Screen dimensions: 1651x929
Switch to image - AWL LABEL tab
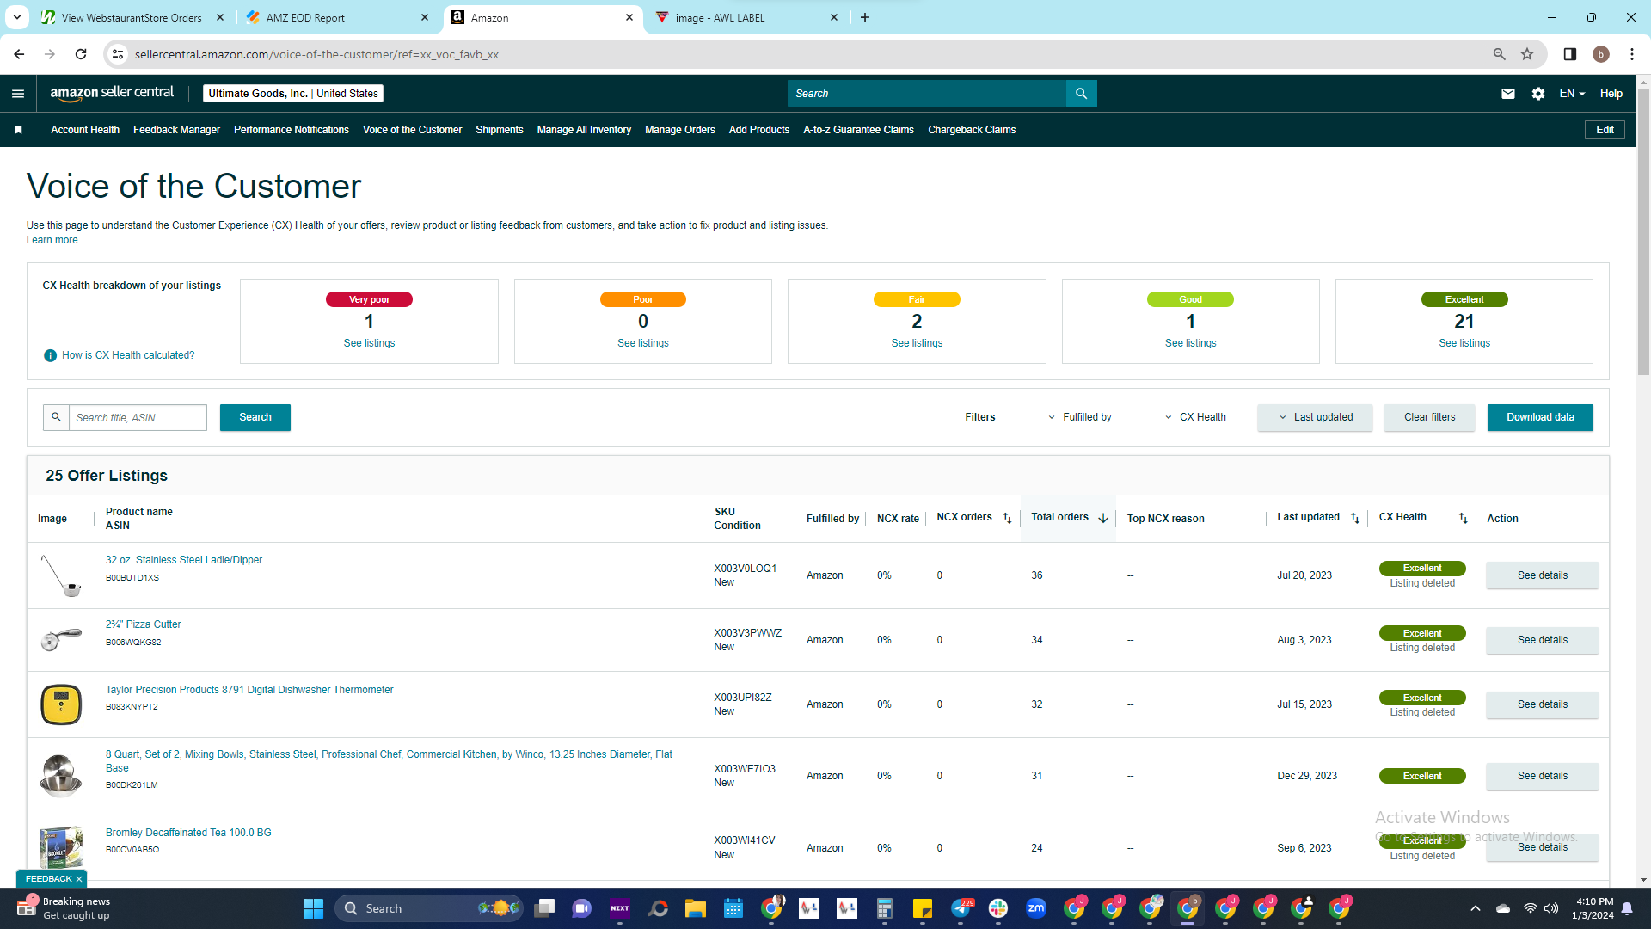(x=746, y=17)
